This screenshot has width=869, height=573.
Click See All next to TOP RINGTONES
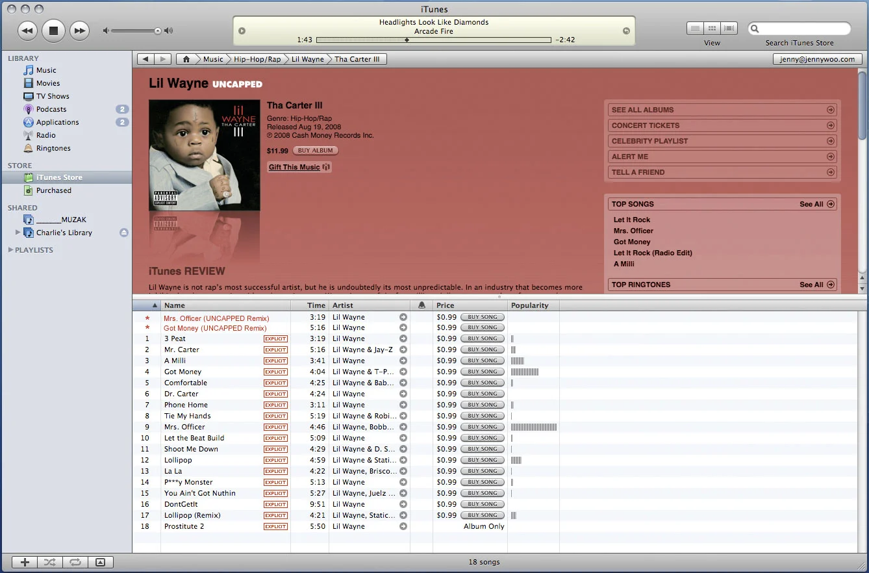coord(817,285)
